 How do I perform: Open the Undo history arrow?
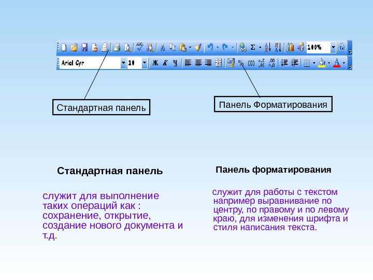pos(218,47)
